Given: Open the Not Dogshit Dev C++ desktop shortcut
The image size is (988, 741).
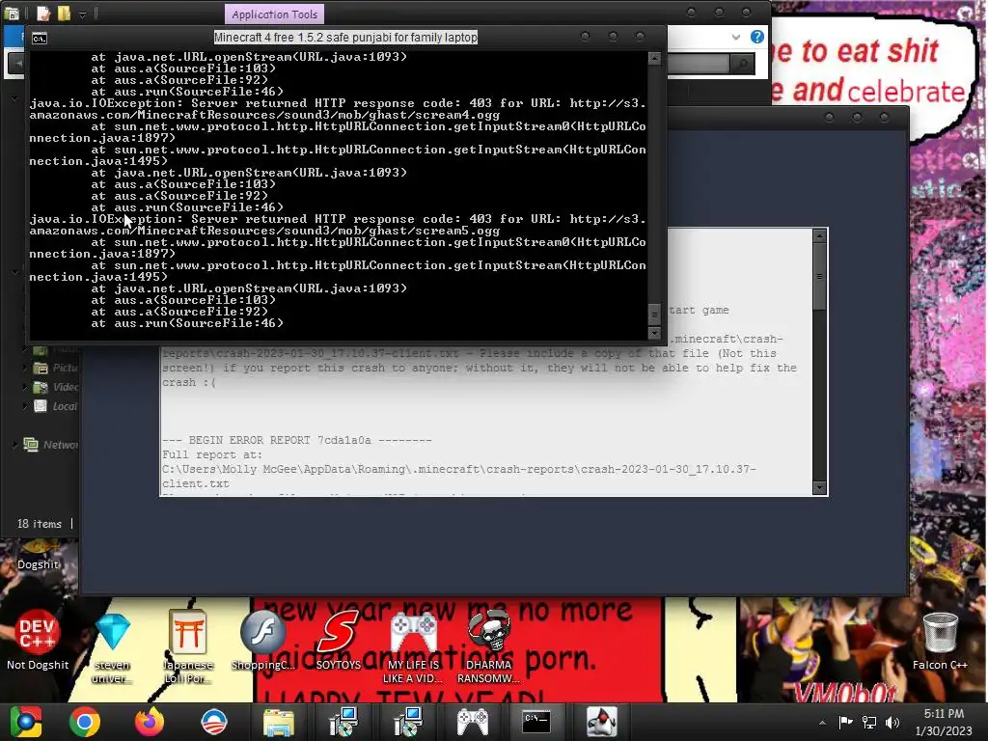Looking at the screenshot, I should tap(38, 640).
